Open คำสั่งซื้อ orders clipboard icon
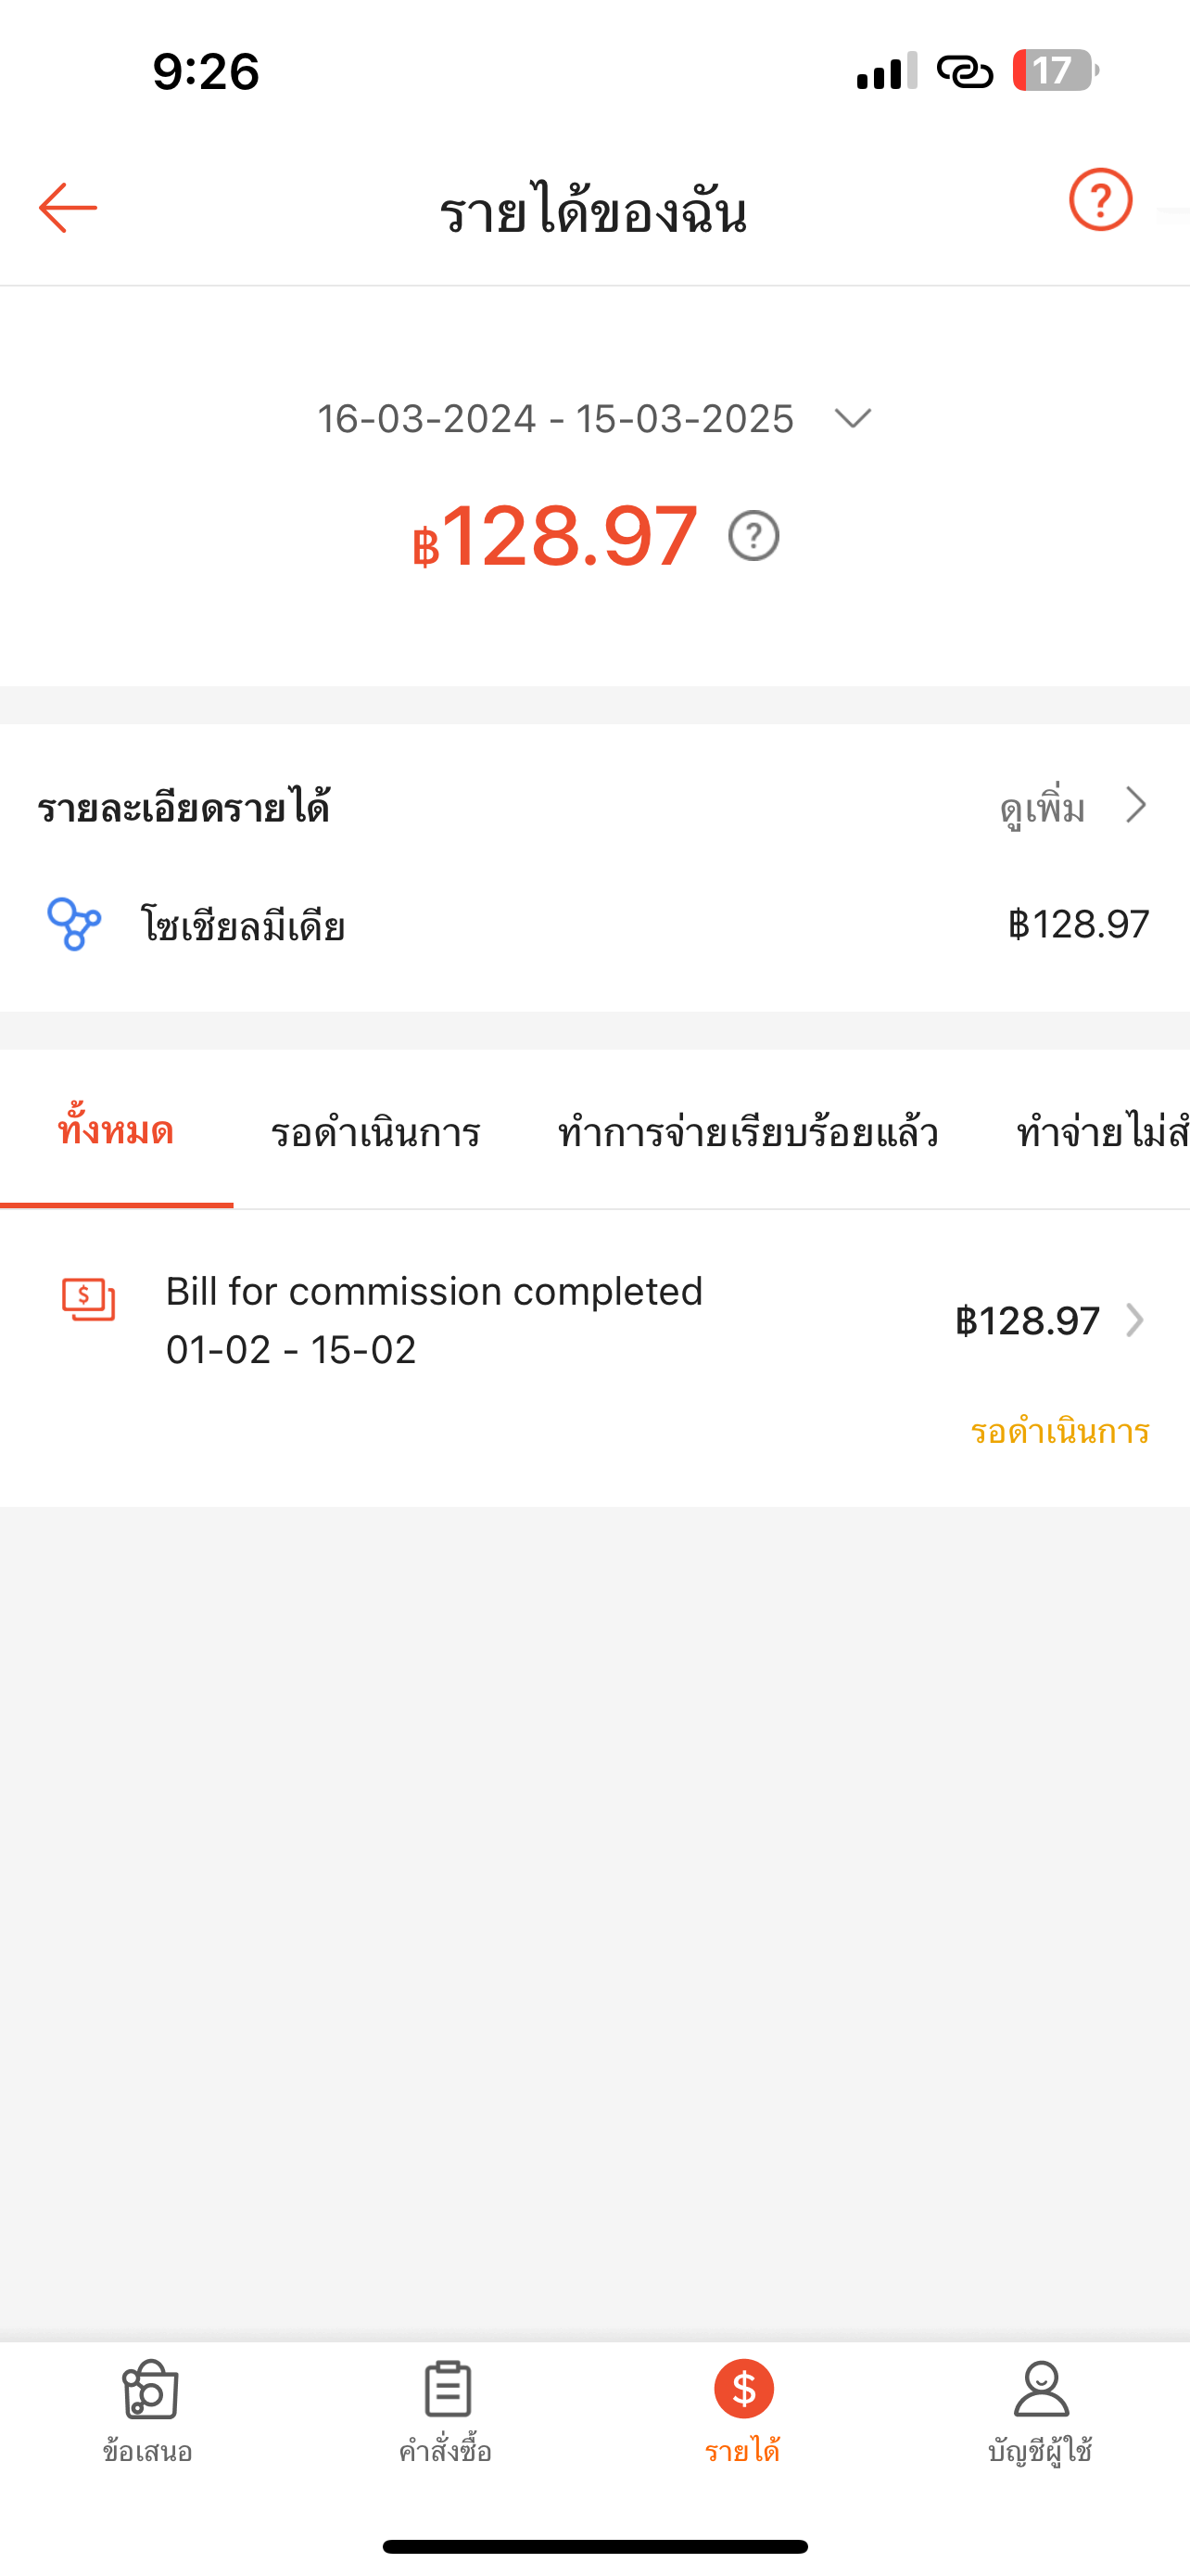The width and height of the screenshot is (1190, 2576). pyautogui.click(x=447, y=2389)
